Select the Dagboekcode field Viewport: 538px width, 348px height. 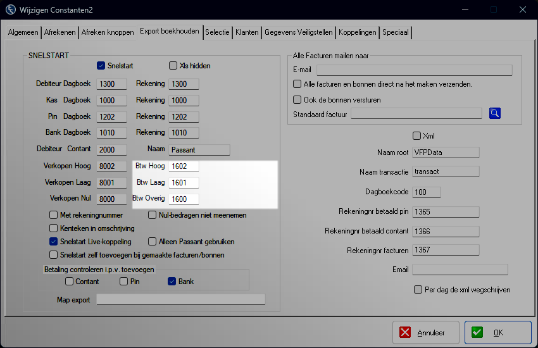pyautogui.click(x=426, y=192)
